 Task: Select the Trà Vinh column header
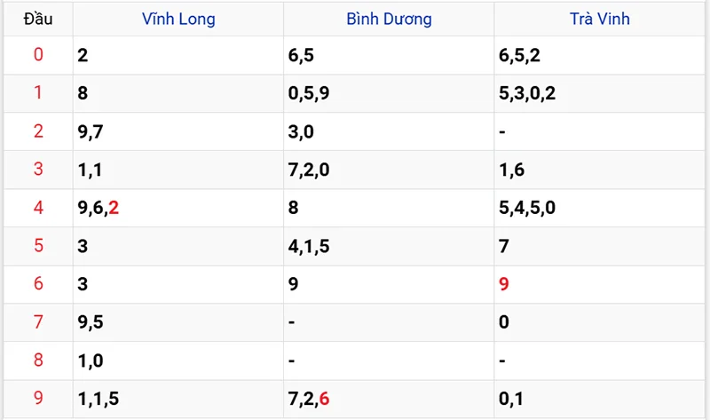tap(600, 19)
